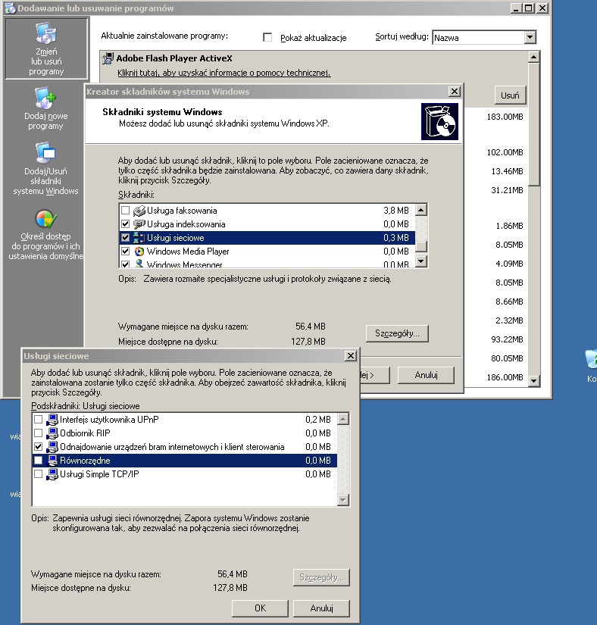The width and height of the screenshot is (597, 625).
Task: Uncheck the Usługa indeksowania checkbox
Action: [x=126, y=223]
